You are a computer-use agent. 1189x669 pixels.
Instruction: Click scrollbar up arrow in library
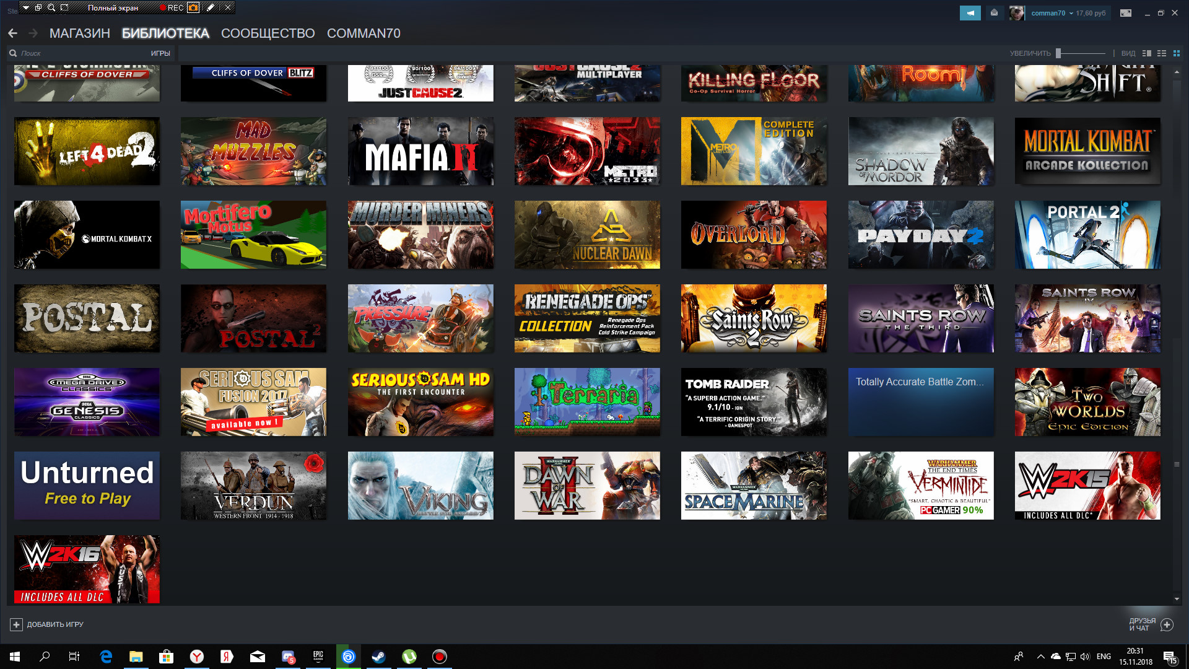[x=1177, y=72]
